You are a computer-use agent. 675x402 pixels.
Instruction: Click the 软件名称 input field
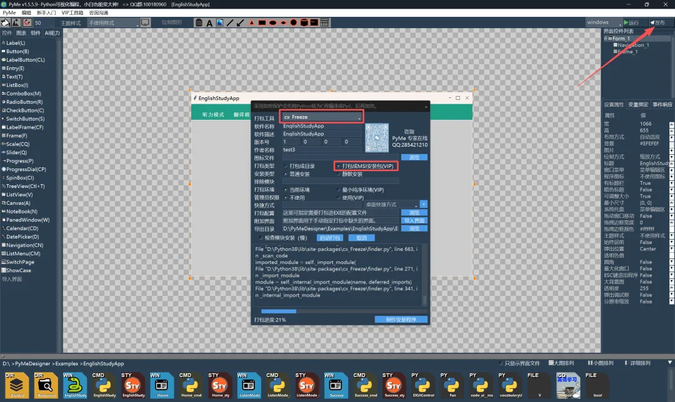tap(322, 126)
